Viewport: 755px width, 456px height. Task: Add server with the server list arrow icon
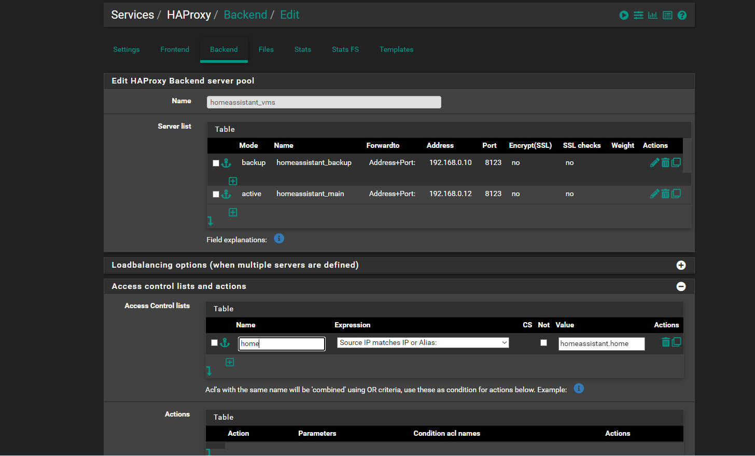(x=210, y=221)
